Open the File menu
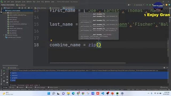This screenshot has width=171, height=96. (5, 2)
